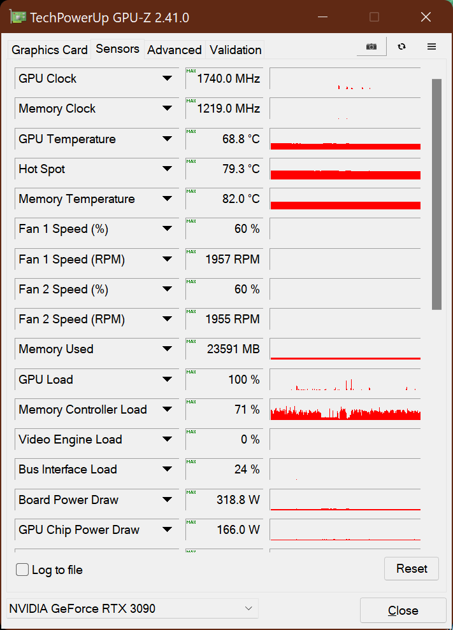Switch to the Graphics Card tab
This screenshot has width=453, height=630.
pos(50,50)
